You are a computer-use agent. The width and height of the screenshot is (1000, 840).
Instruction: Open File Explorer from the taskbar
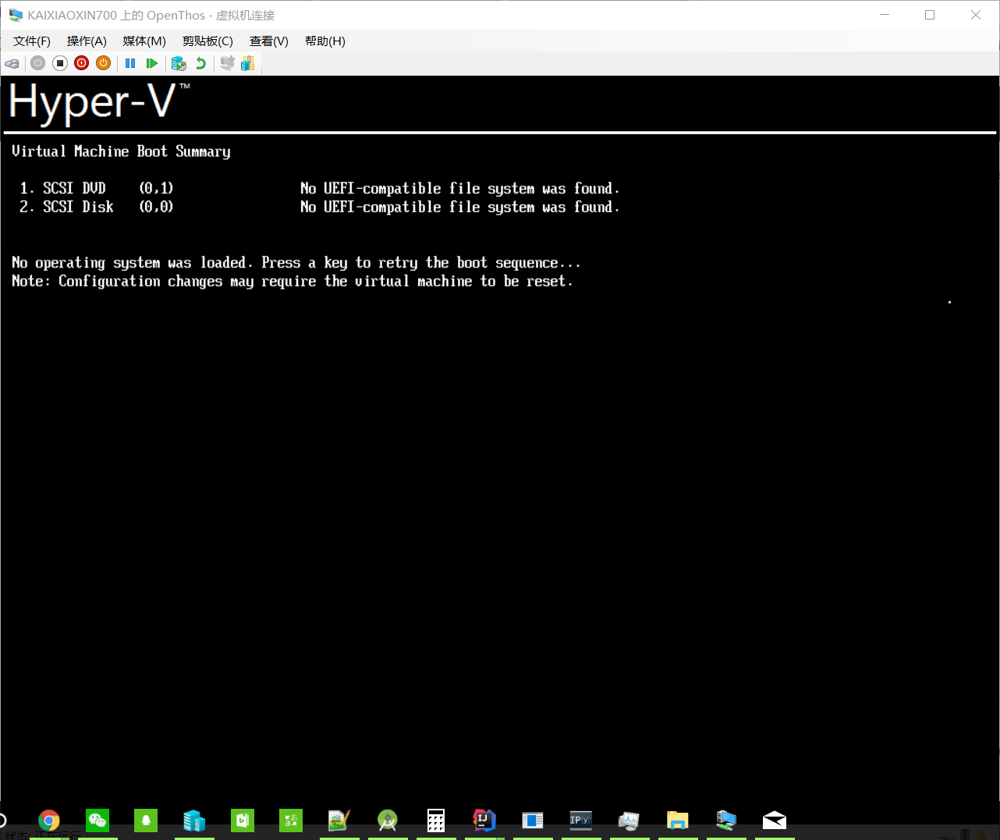pos(678,821)
